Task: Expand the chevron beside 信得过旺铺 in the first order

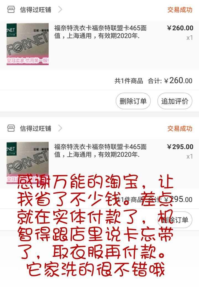Action: [x=60, y=9]
